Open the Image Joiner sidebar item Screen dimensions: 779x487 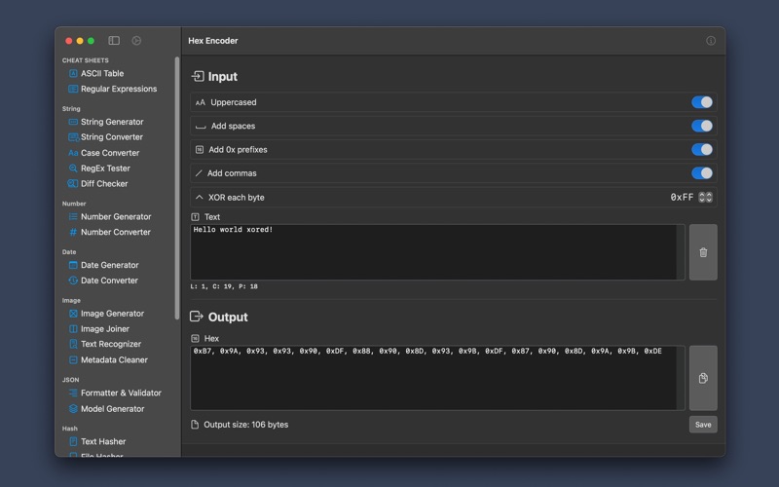point(105,329)
